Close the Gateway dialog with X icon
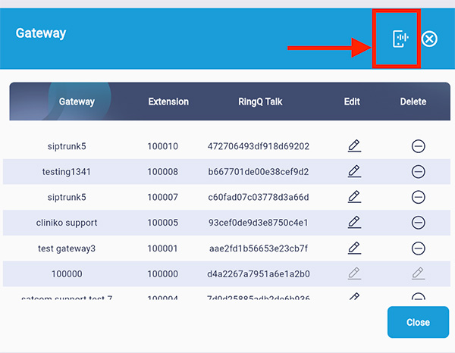The height and width of the screenshot is (353, 455). (x=429, y=39)
